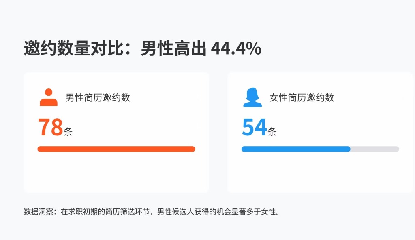Click the blue number 54
The width and height of the screenshot is (415, 240).
[x=254, y=127]
